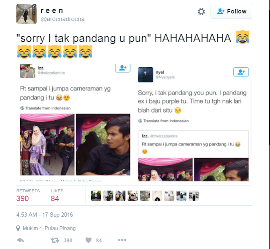Like the tweet with the heart icon
270x249 pixels.
point(89,240)
